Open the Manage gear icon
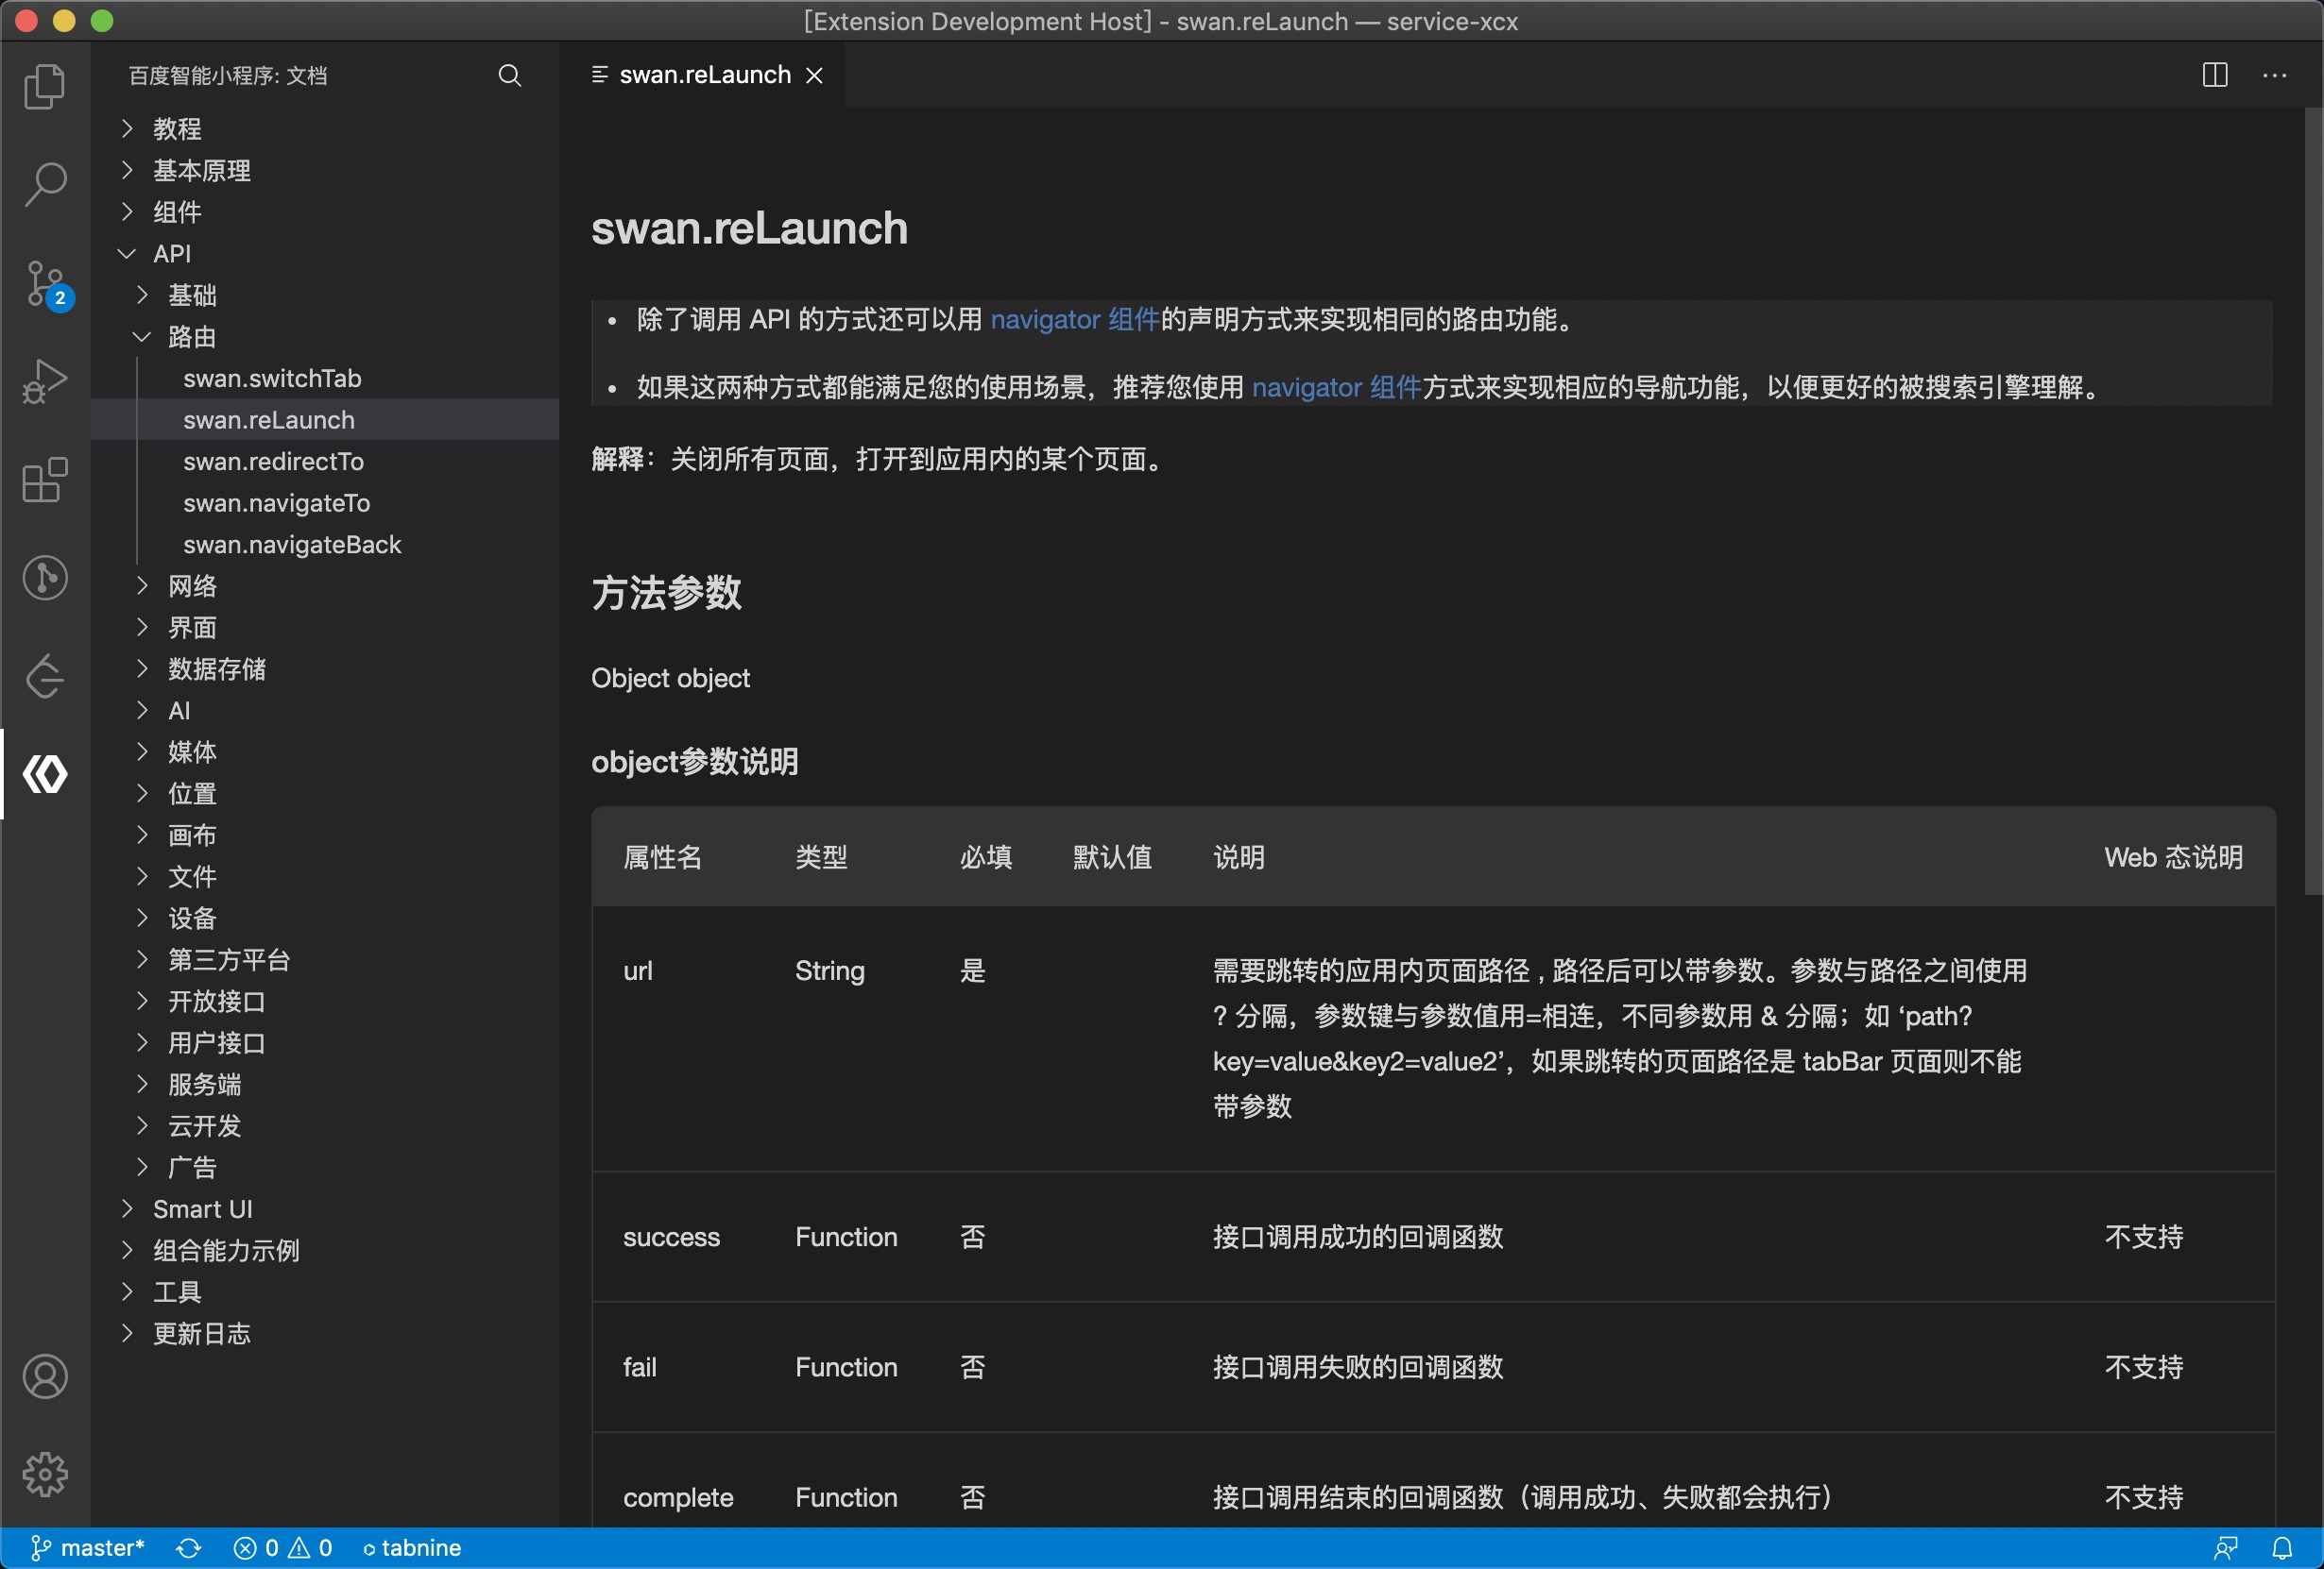Viewport: 2324px width, 1569px height. tap(45, 1474)
